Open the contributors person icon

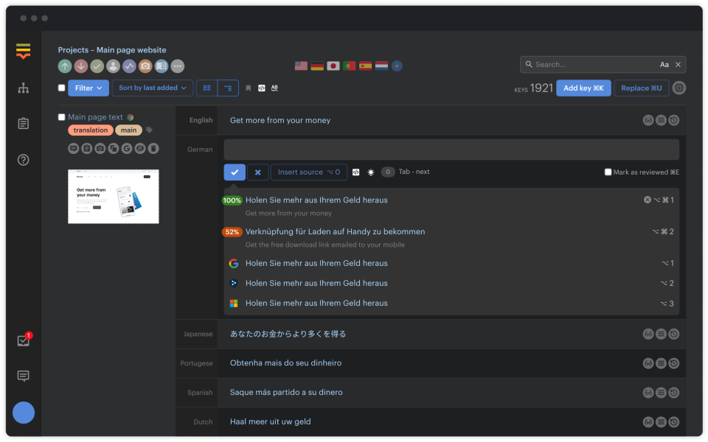114,66
